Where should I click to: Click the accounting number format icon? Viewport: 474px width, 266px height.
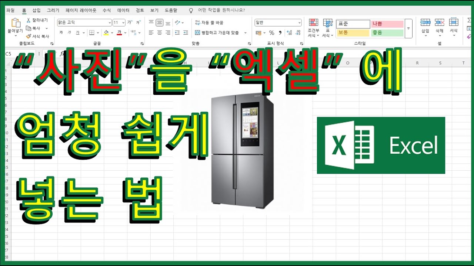(259, 33)
